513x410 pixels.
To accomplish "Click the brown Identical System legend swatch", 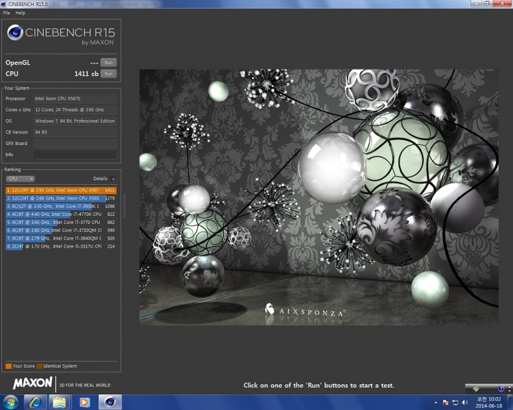I will [40, 366].
